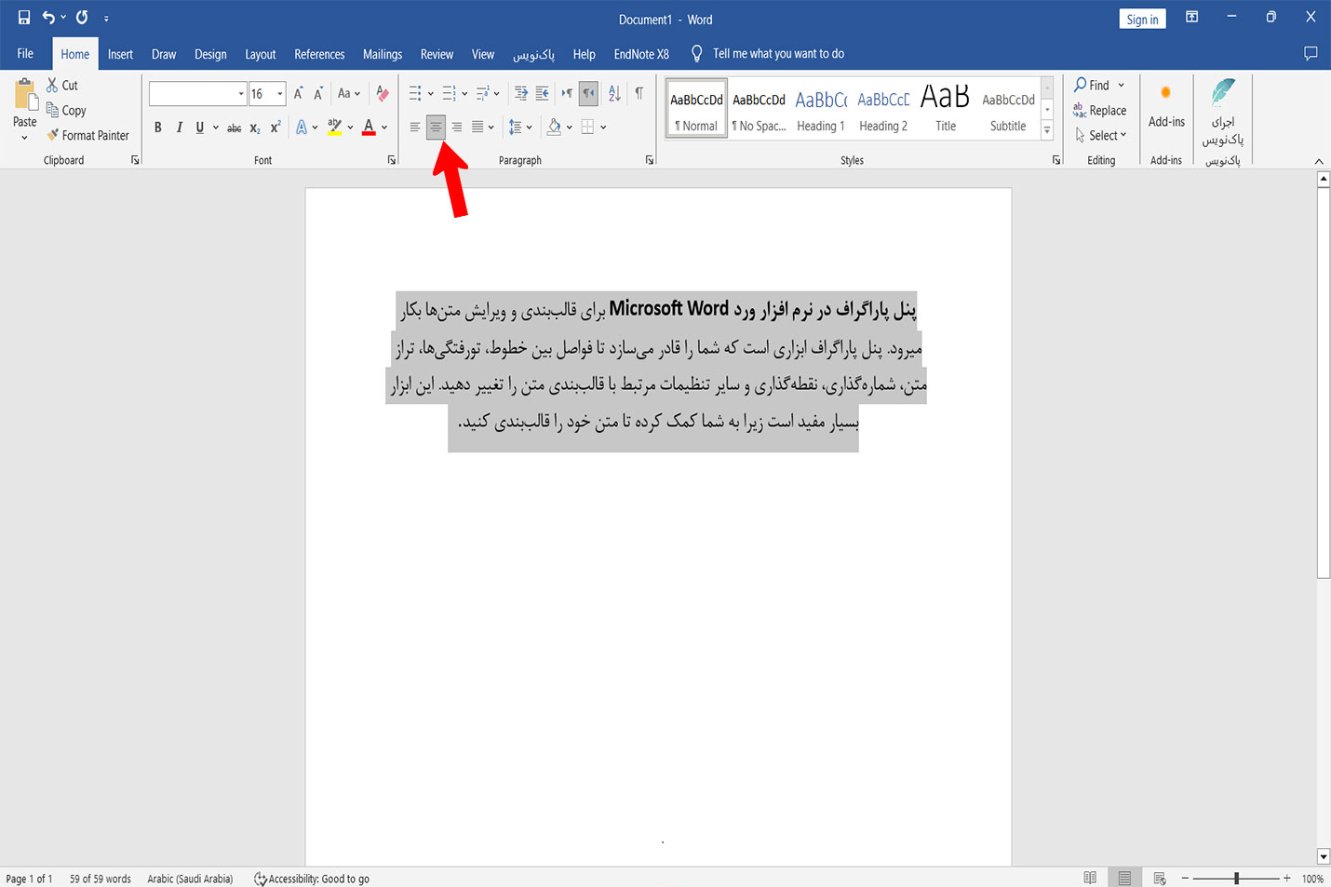1331x887 pixels.
Task: Click the 100% zoom level
Action: 1312,879
